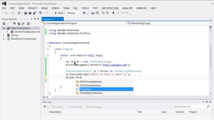Click the Connect to Server icon
This screenshot has height=120, width=214.
pos(19,24)
